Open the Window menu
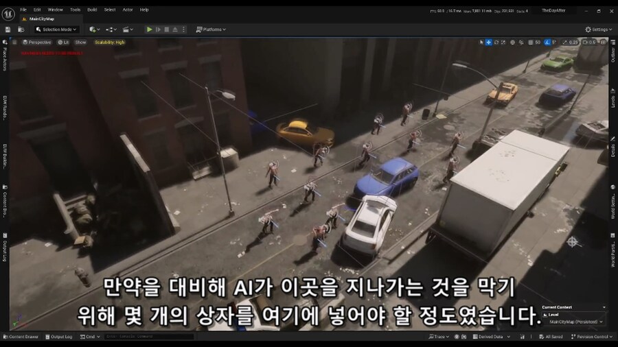The width and height of the screenshot is (618, 347). click(55, 10)
